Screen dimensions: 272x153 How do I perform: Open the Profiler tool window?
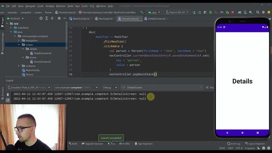click(125, 144)
